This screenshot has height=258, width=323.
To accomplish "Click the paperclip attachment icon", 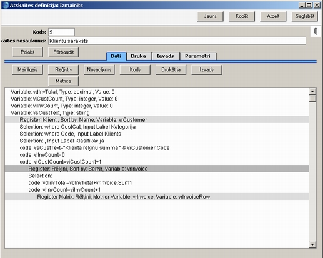I will (316, 32).
